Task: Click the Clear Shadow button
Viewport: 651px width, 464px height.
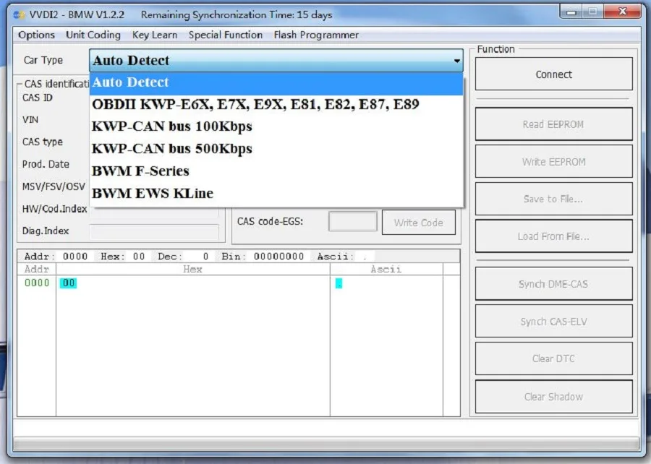Action: pyautogui.click(x=554, y=397)
